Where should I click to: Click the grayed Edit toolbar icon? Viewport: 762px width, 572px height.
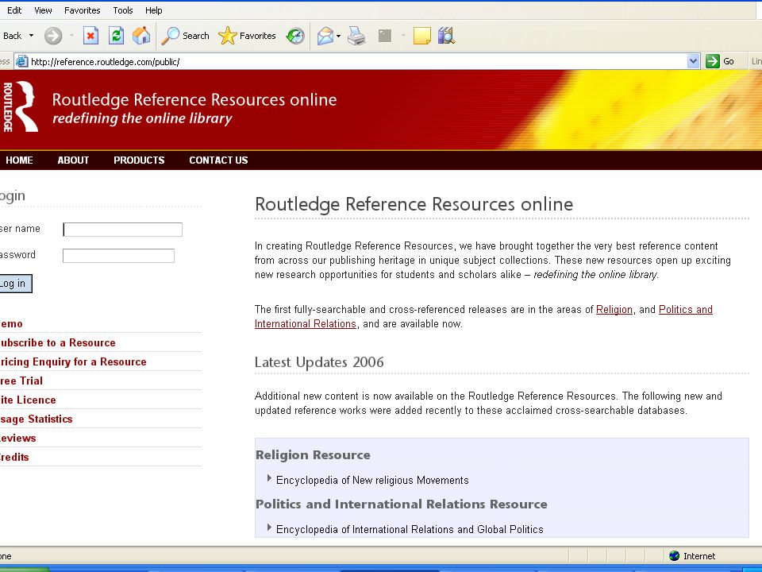[x=385, y=36]
